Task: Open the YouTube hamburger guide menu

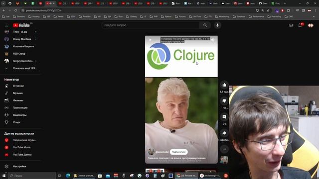Action: (x=6, y=25)
